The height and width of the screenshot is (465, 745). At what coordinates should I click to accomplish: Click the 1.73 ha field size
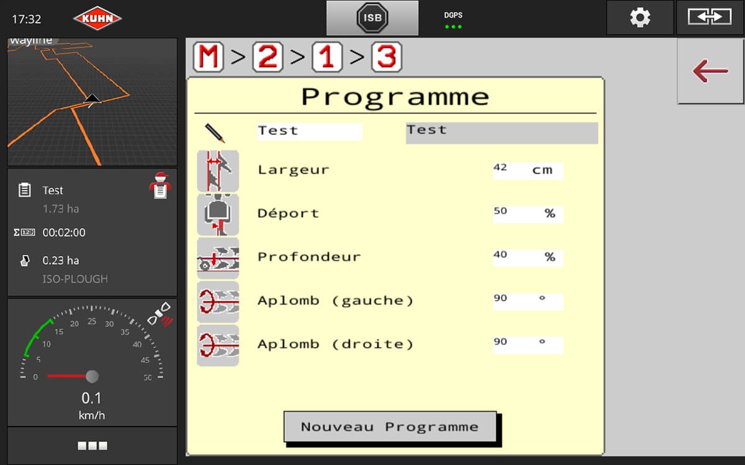[x=61, y=209]
